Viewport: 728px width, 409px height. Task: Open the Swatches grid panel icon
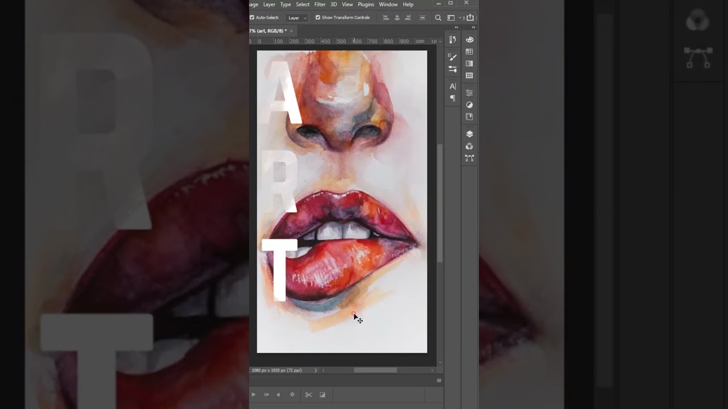[x=469, y=52]
